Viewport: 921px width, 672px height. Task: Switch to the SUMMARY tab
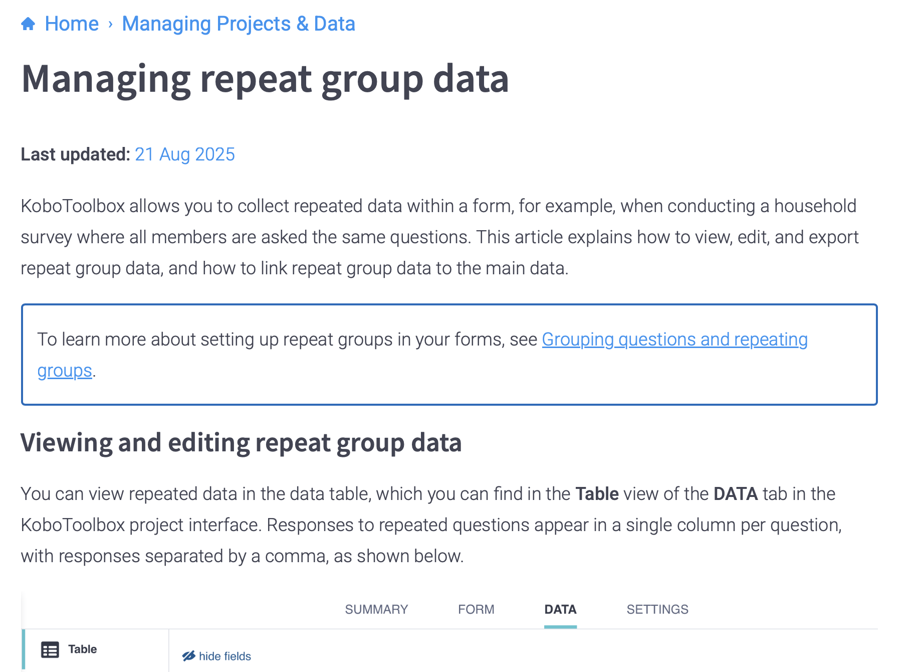coord(376,609)
